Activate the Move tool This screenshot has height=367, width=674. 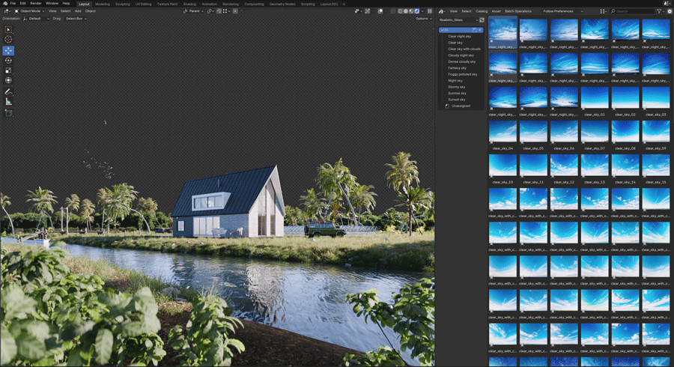click(x=8, y=51)
